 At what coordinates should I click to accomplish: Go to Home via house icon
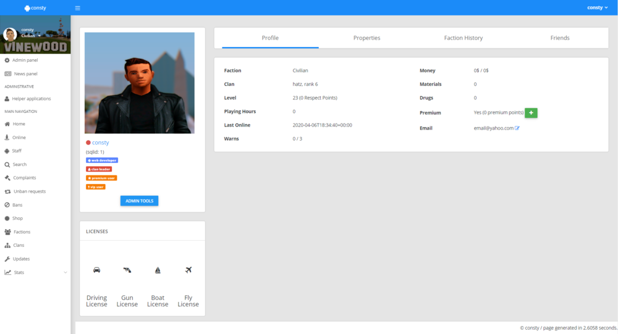pos(7,123)
